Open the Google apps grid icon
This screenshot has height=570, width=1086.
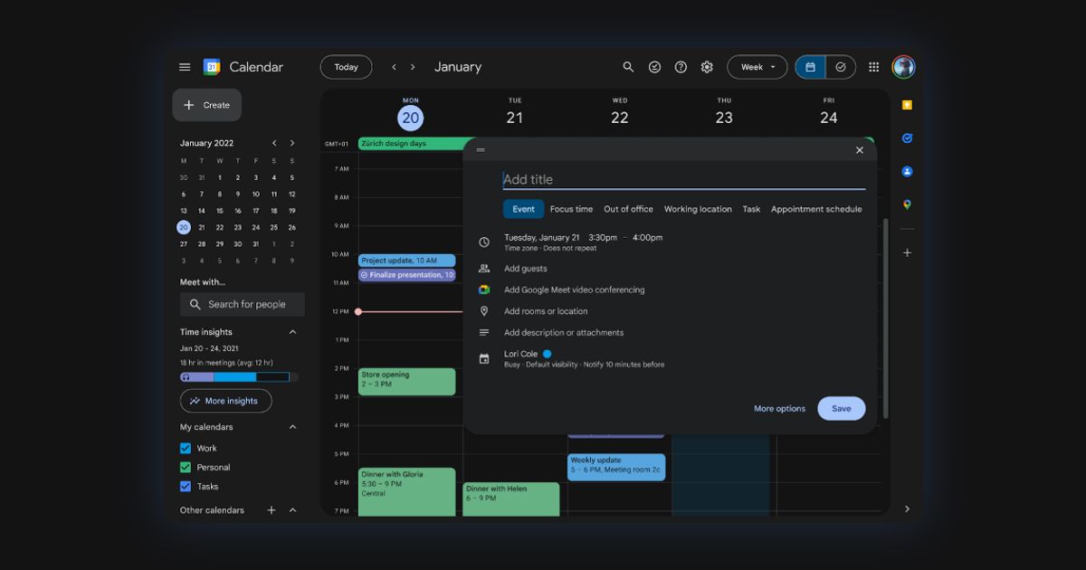873,67
